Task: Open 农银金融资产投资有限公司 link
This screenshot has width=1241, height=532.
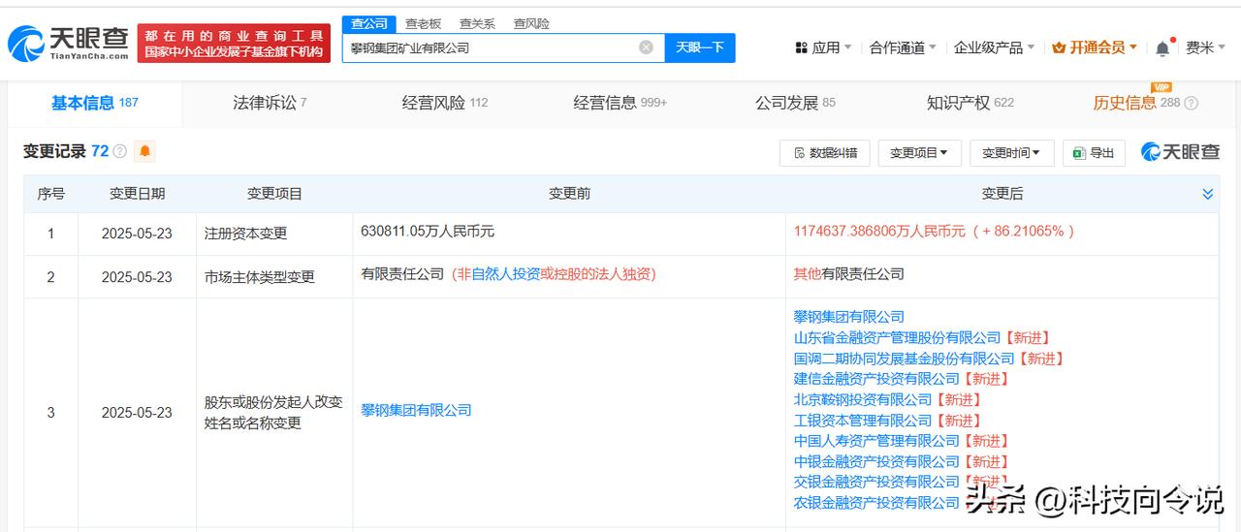Action: tap(876, 503)
